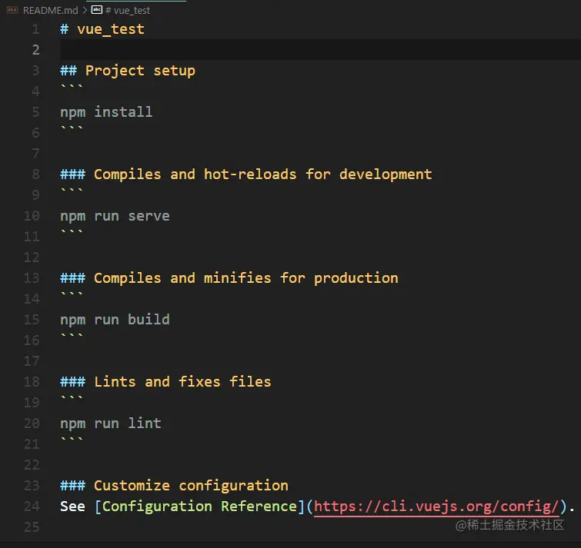
Task: Click line number 23 in gutter
Action: pos(32,485)
